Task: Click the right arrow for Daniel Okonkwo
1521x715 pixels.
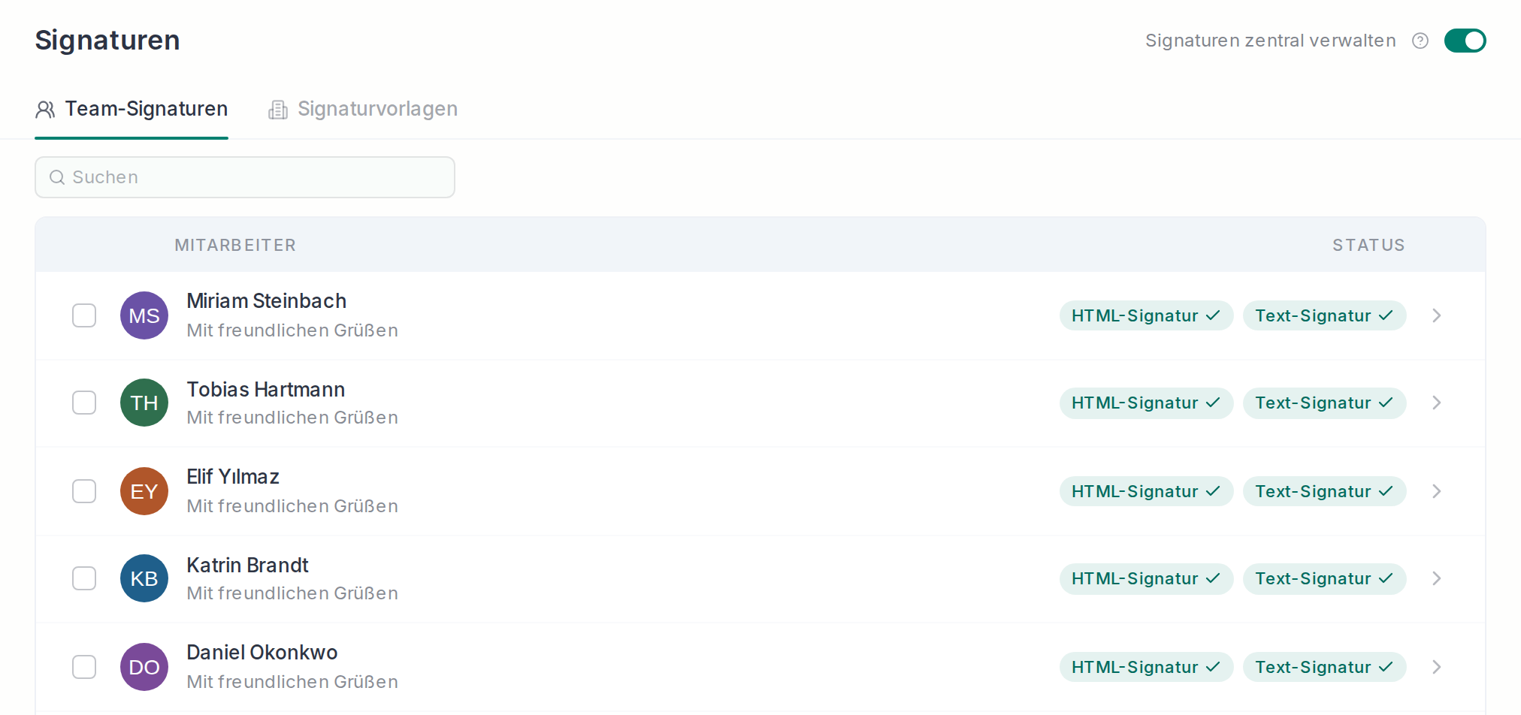Action: click(1436, 667)
